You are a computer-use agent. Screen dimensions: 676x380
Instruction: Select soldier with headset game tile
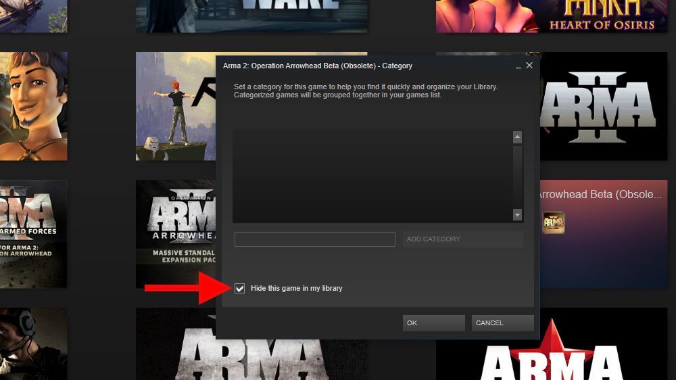click(33, 343)
